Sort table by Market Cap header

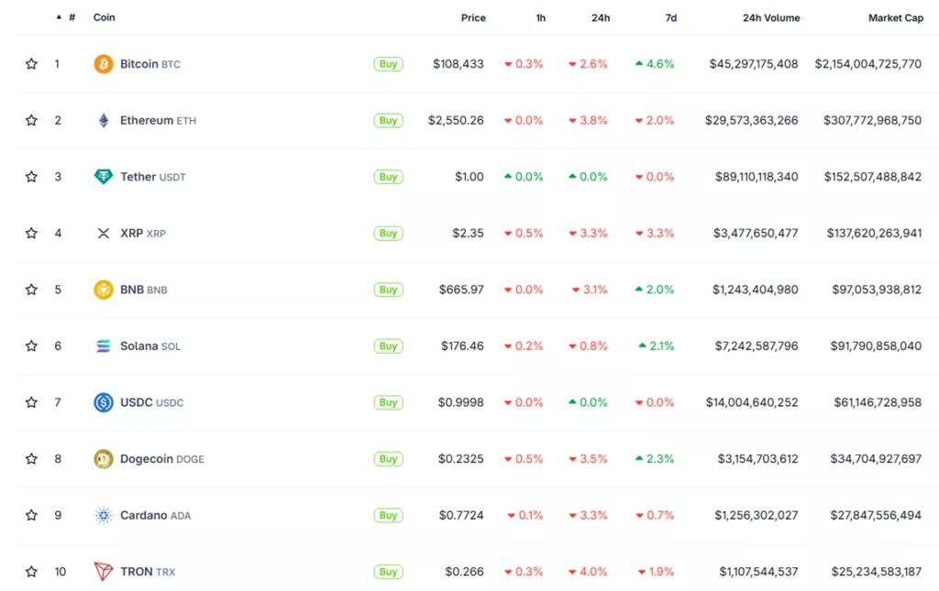[x=895, y=18]
